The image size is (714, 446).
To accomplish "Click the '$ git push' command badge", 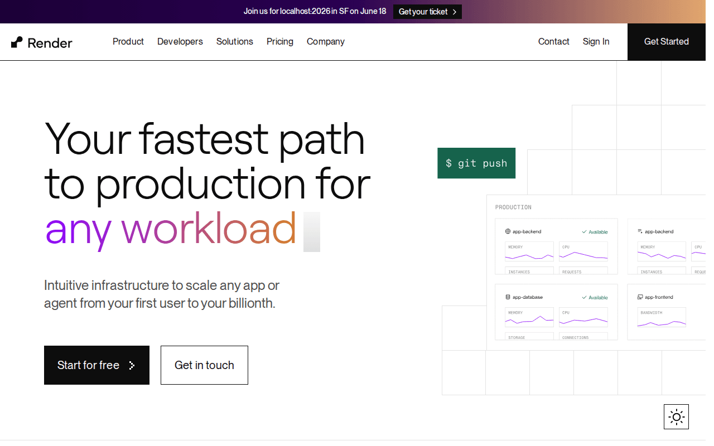I will click(x=476, y=163).
